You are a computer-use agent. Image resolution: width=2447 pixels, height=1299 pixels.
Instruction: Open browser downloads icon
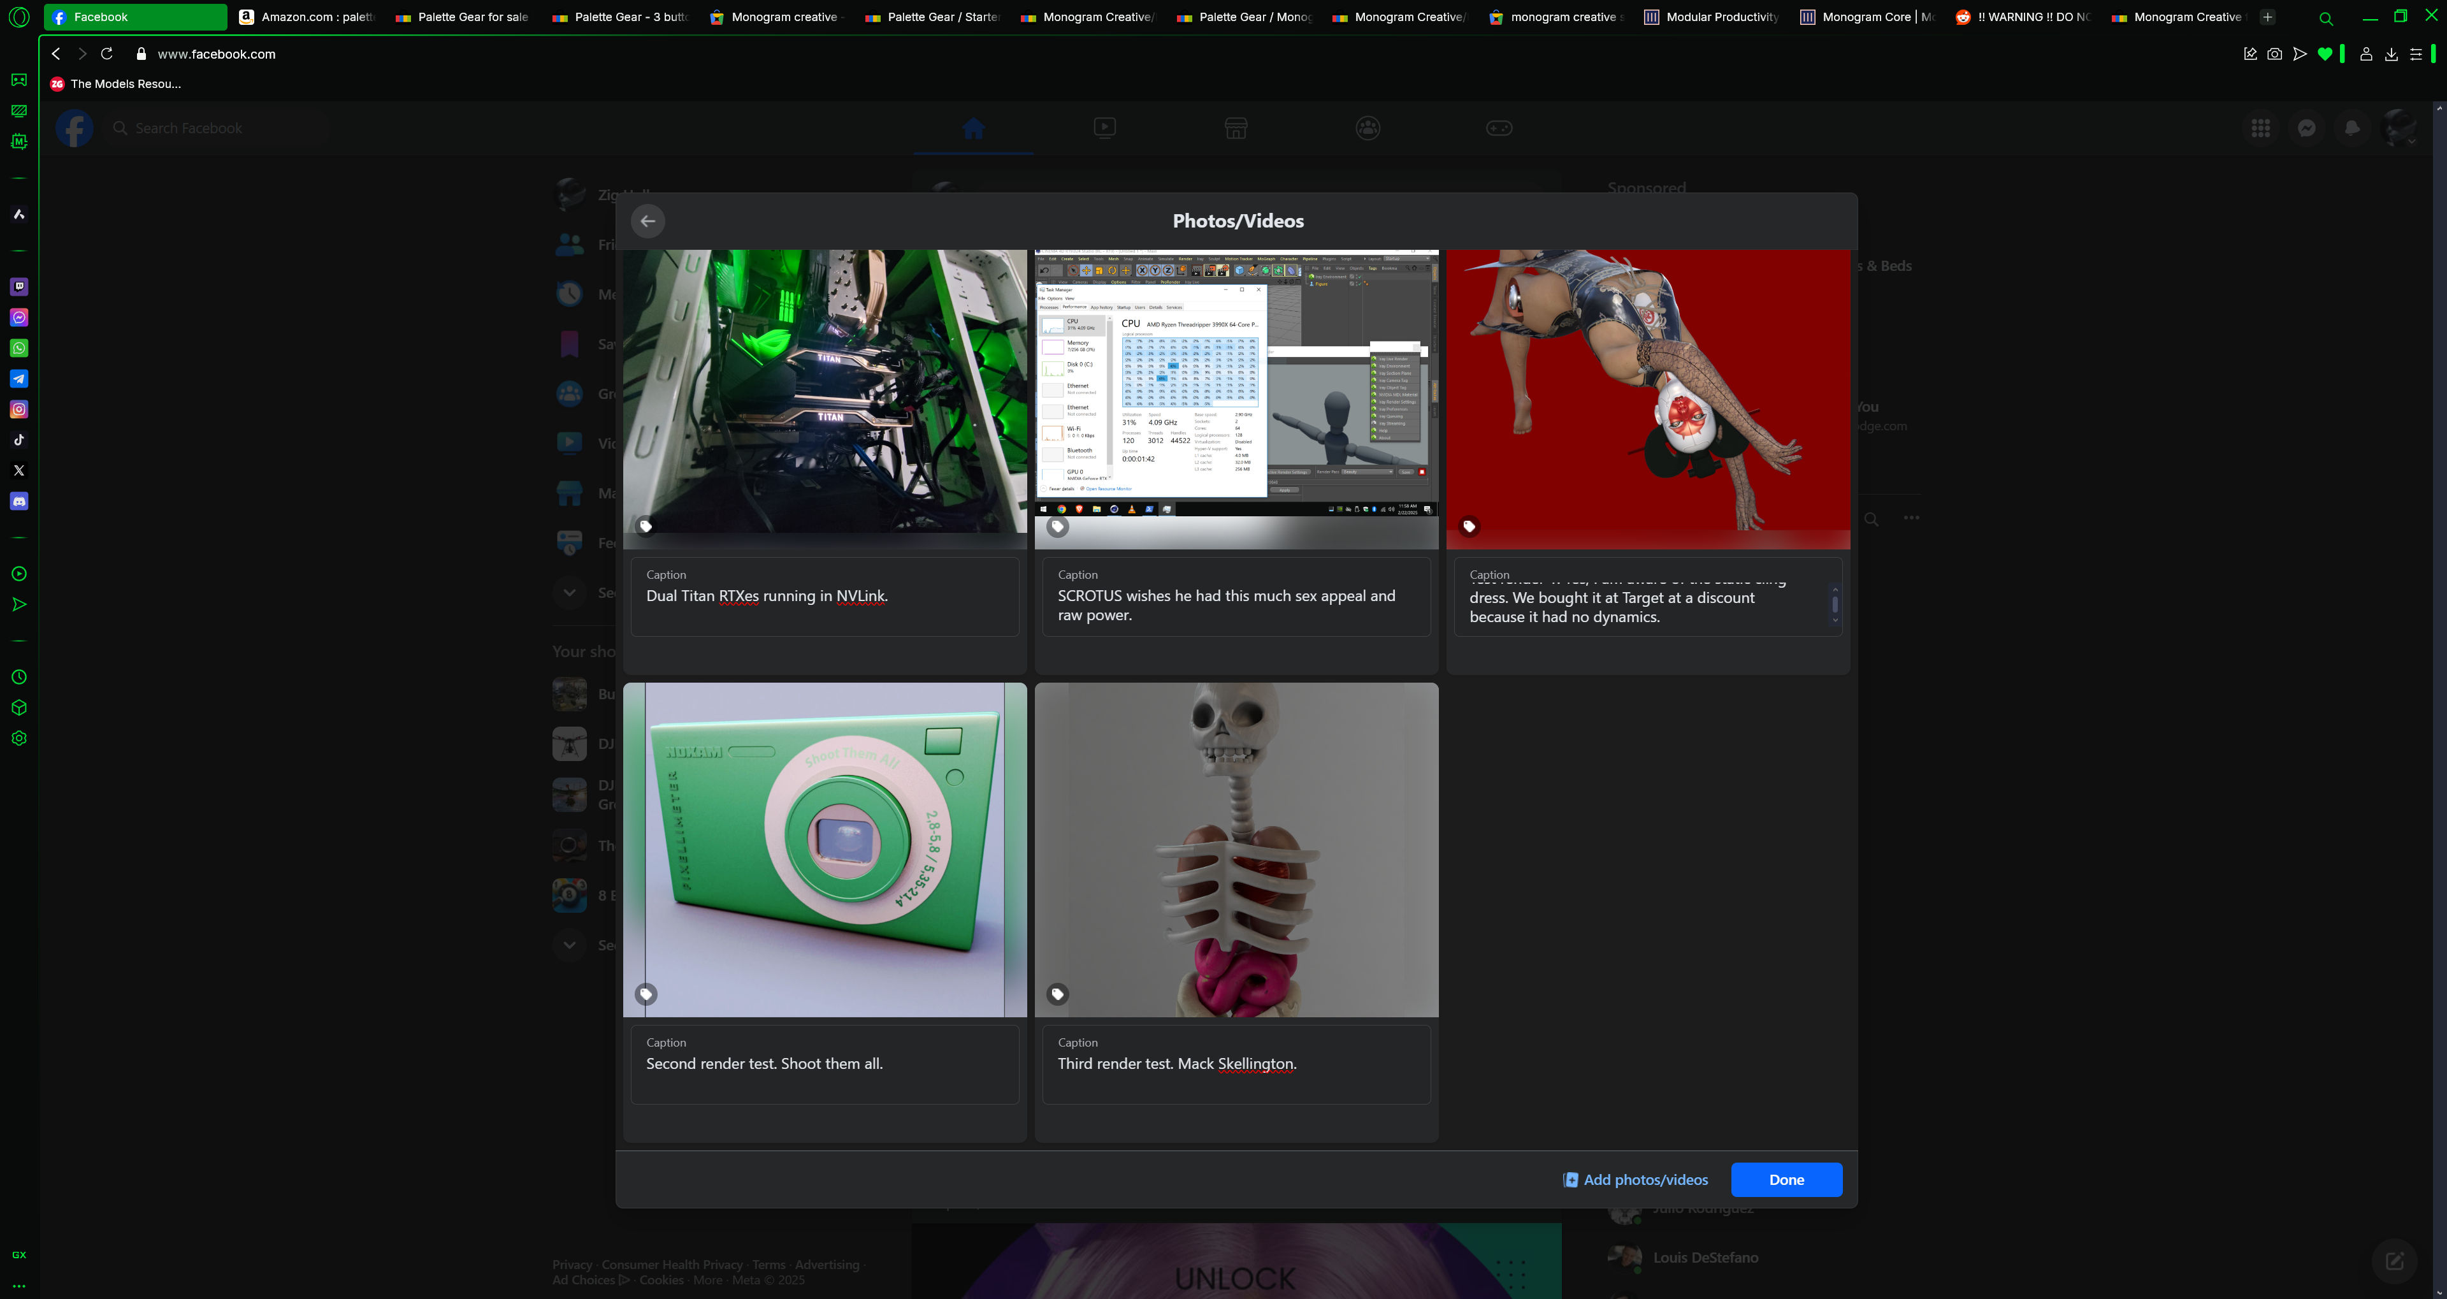2392,54
